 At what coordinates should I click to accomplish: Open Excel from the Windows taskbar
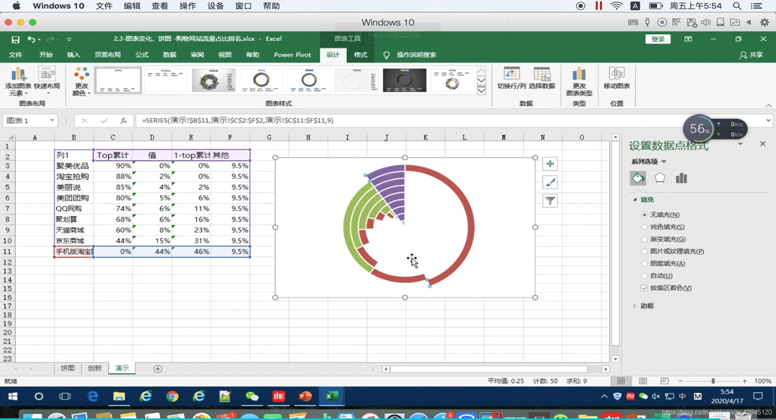click(x=331, y=396)
